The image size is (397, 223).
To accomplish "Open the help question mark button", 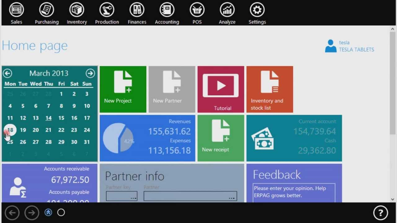I will pyautogui.click(x=381, y=213).
